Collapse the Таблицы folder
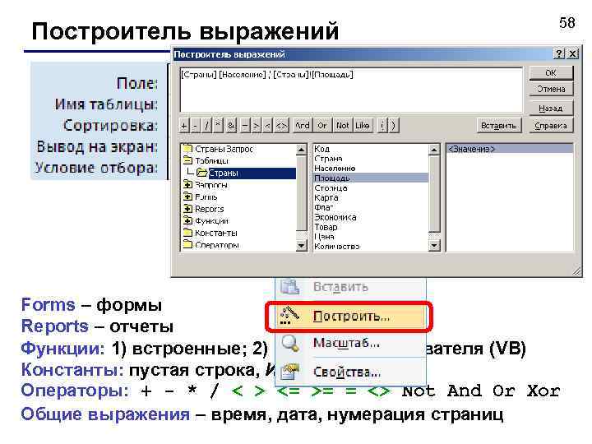The image size is (592, 444). click(x=187, y=160)
